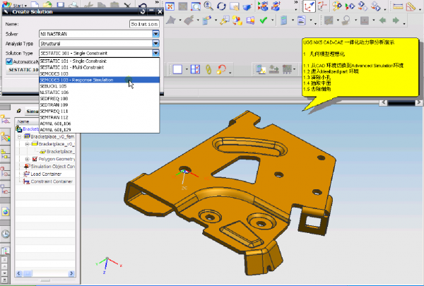Screen dimensions: 424x286
Task: Open the dropdown arrow next to calculator icon
Action: 293,20
